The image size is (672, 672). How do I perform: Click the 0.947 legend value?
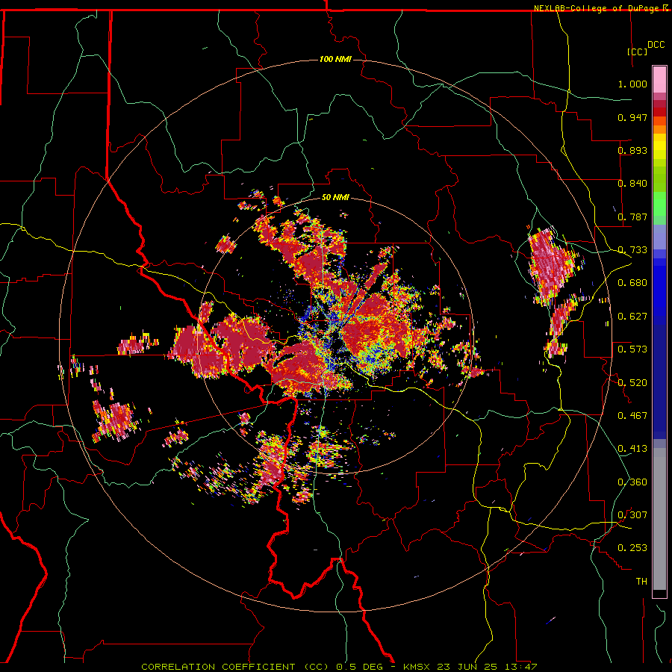(x=632, y=117)
